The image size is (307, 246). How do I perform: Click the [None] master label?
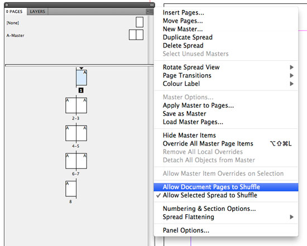(x=13, y=23)
